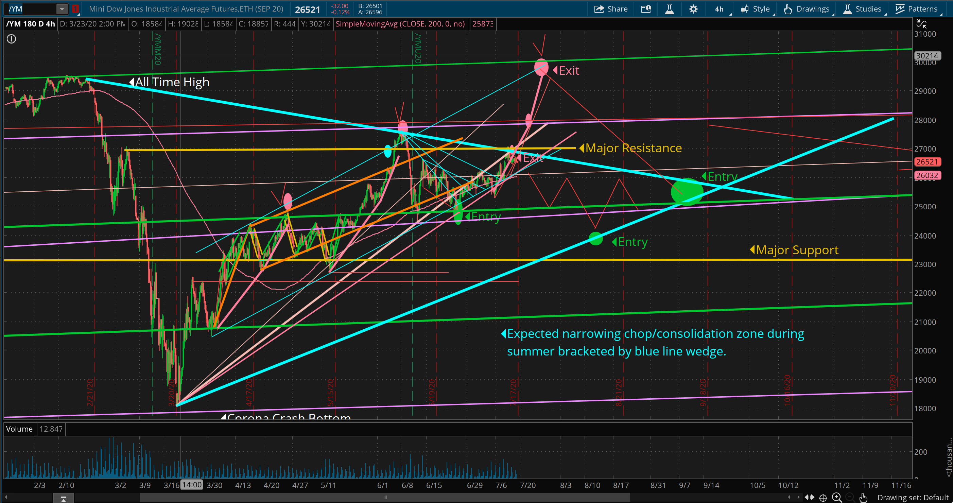
Task: Toggle the crosshair cursor icon
Action: click(x=823, y=498)
